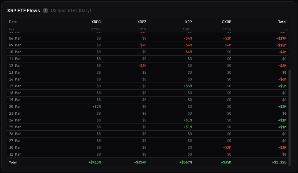This screenshot has height=173, width=298.
Task: Click the 11 Mar date cell
Action: 15,59
